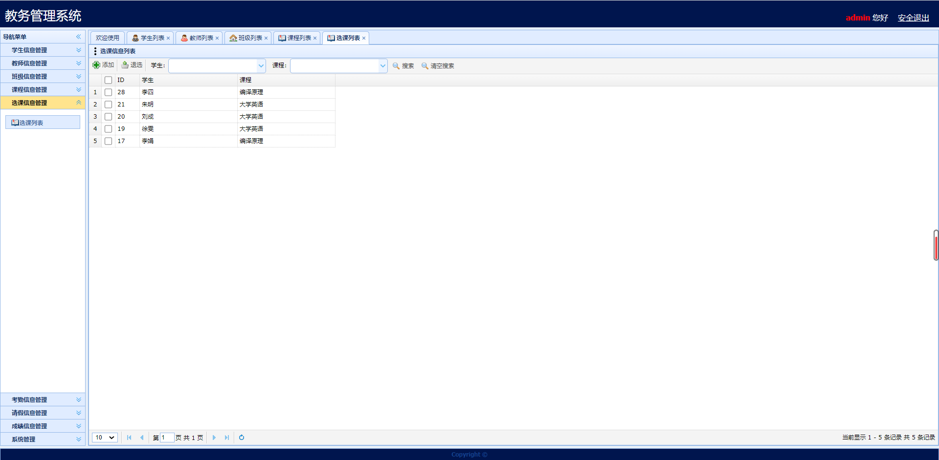This screenshot has width=939, height=460.
Task: Click the 课程 search input field
Action: point(335,65)
